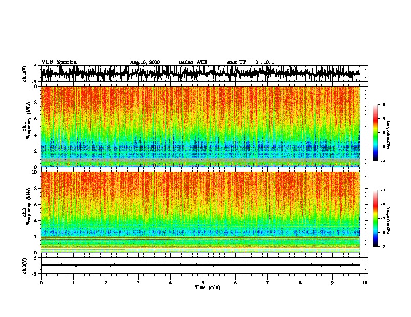
Task: Click time axis tick label 4
Action: 171,283
